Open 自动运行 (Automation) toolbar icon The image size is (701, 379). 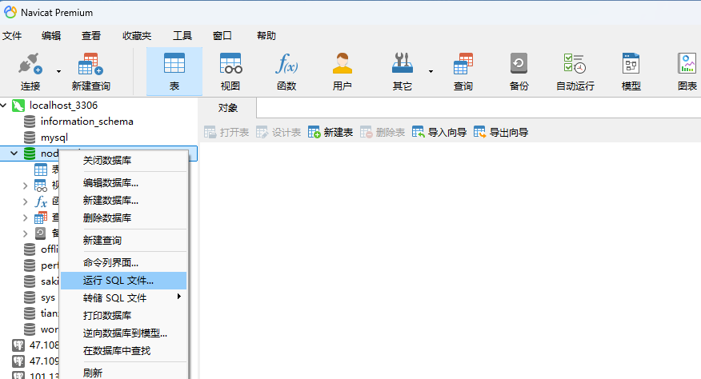(575, 71)
